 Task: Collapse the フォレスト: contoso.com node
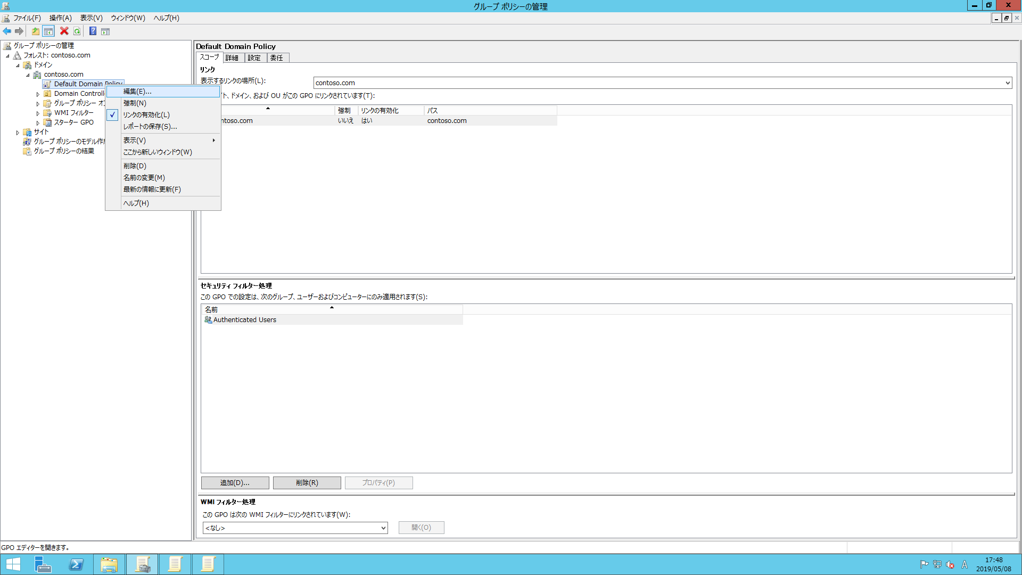7,56
